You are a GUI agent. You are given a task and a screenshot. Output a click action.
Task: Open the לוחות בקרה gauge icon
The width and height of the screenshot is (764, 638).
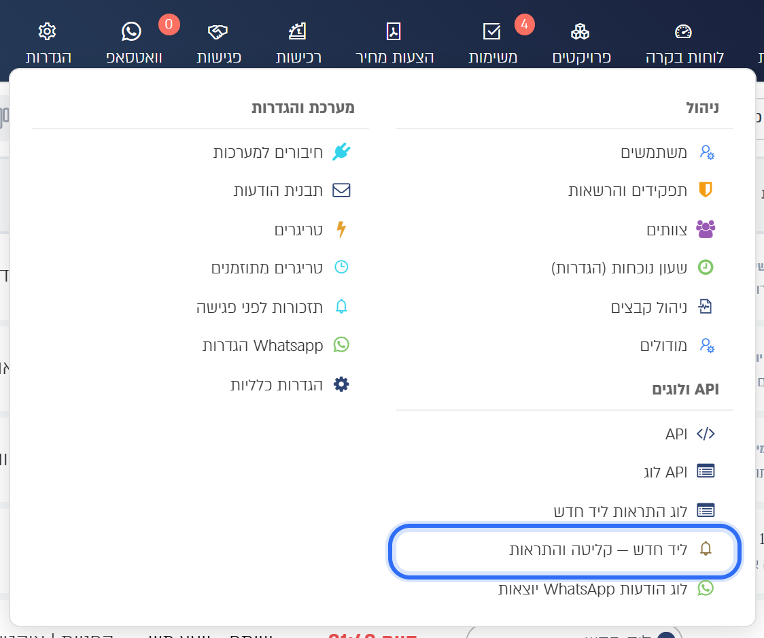click(683, 32)
